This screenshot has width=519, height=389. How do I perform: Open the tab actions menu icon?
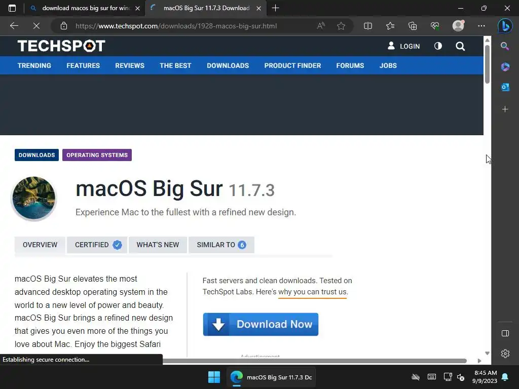point(12,8)
